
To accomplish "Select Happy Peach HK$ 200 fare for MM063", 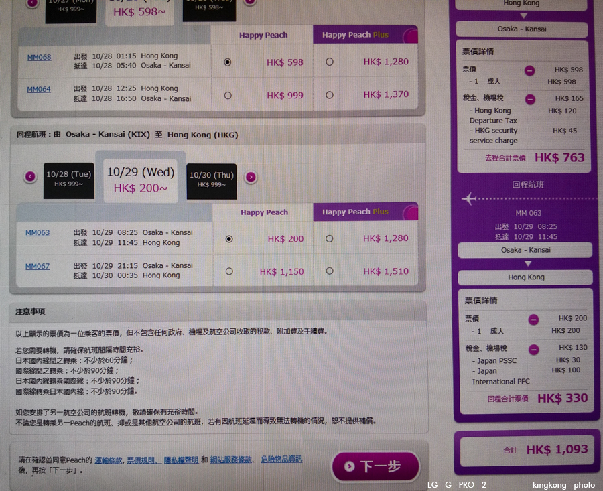I will pos(229,239).
